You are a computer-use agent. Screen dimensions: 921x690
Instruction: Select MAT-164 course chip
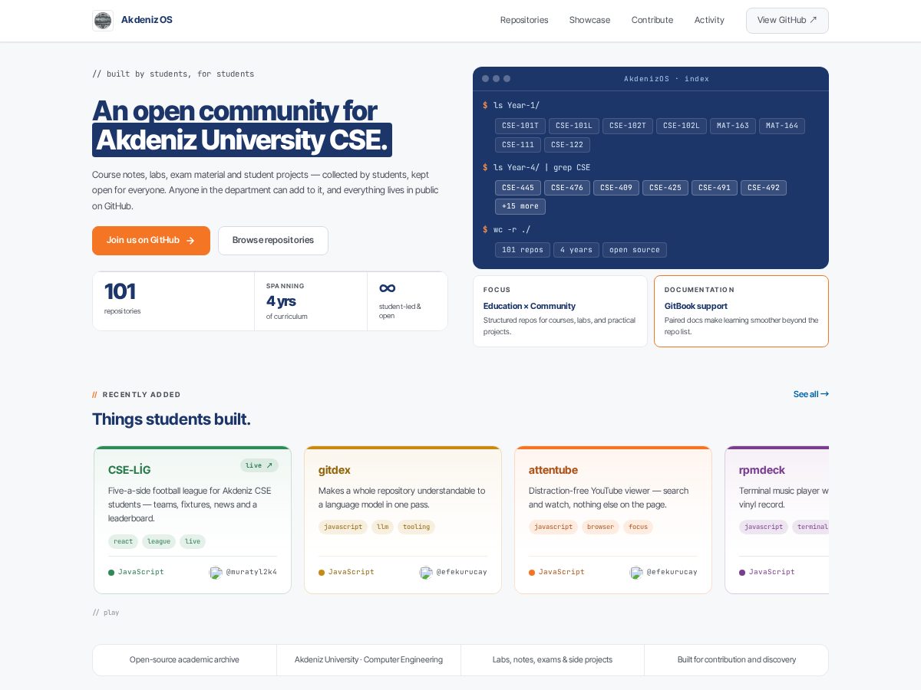click(x=782, y=126)
